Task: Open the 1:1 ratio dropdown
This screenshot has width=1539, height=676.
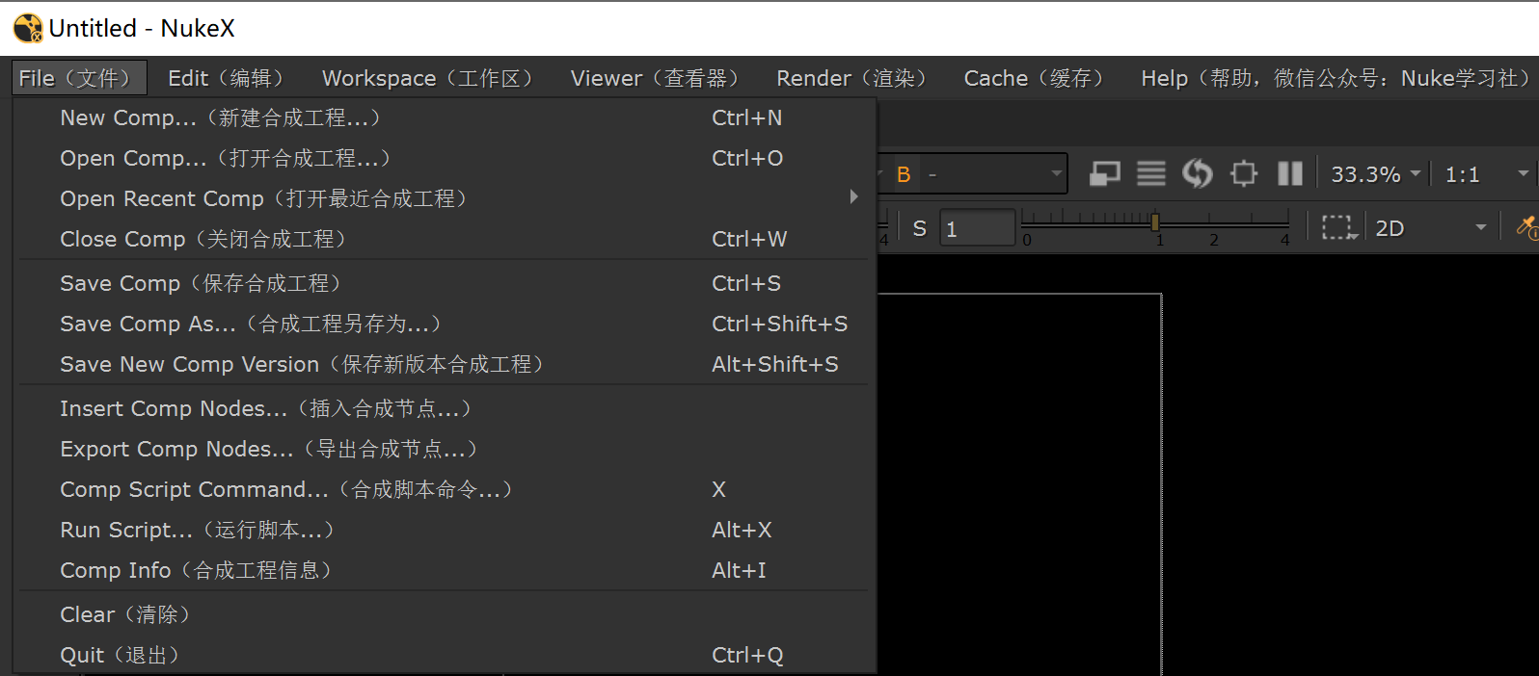Action: 1487,174
